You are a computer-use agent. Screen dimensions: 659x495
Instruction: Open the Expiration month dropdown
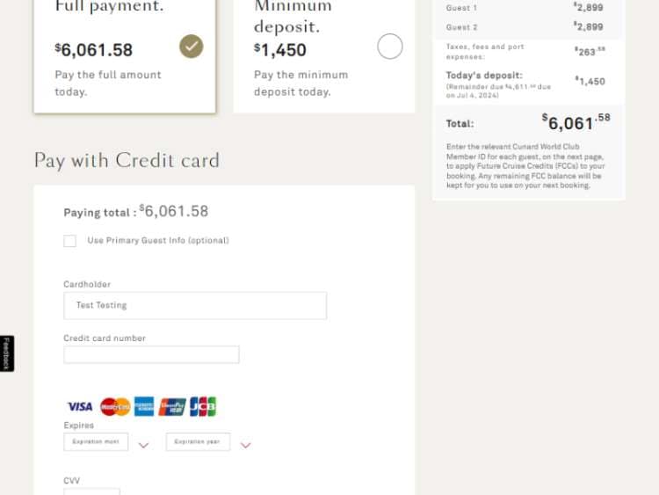96,442
